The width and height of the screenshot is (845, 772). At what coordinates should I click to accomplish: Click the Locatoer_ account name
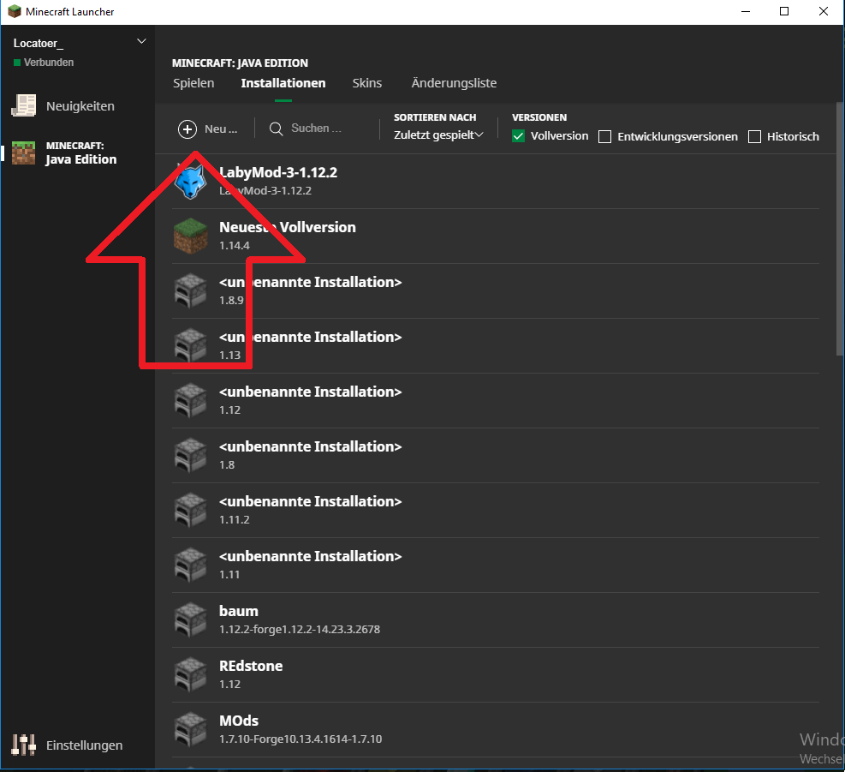tap(39, 43)
